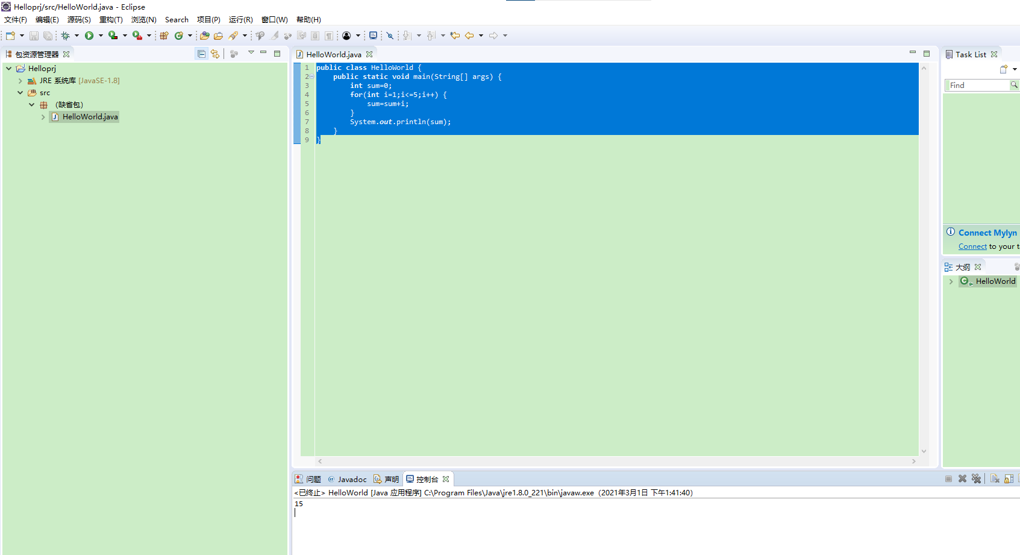Viewport: 1020px width, 555px height.
Task: Remove all terminated launches in console toolbar
Action: tap(977, 478)
